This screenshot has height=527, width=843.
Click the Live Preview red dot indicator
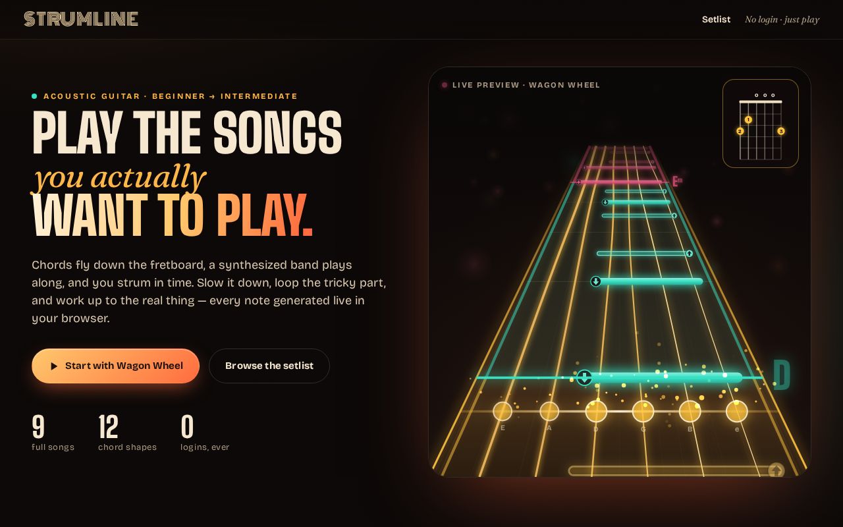pyautogui.click(x=445, y=85)
